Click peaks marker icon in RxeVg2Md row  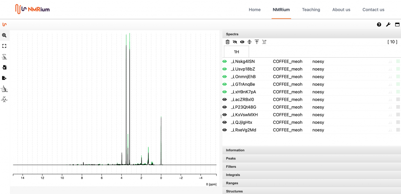pos(390,130)
